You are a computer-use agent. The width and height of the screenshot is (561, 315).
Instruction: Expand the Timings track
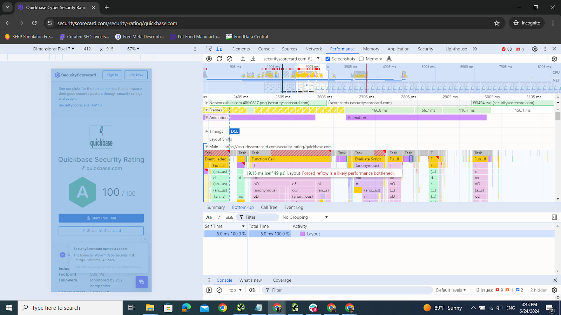207,131
